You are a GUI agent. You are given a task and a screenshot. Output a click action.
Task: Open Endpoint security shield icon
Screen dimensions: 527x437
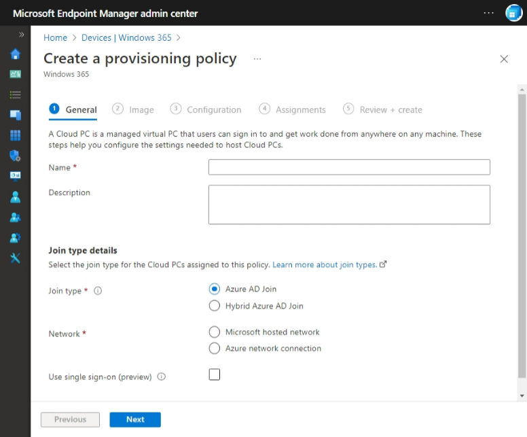pyautogui.click(x=15, y=156)
